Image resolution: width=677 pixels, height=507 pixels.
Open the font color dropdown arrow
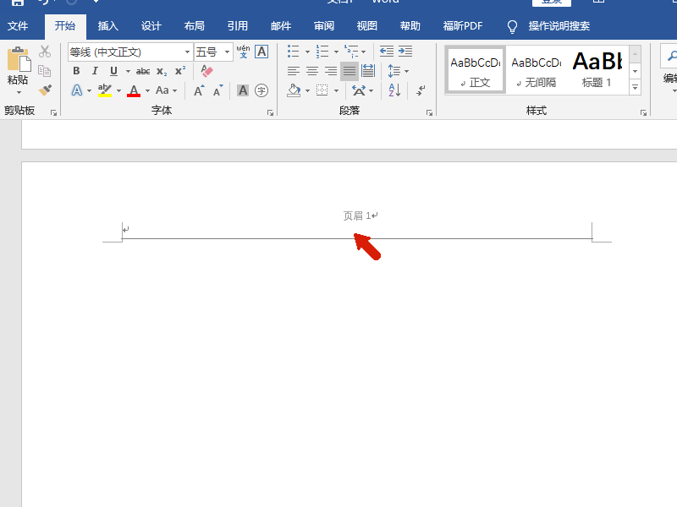(x=147, y=91)
